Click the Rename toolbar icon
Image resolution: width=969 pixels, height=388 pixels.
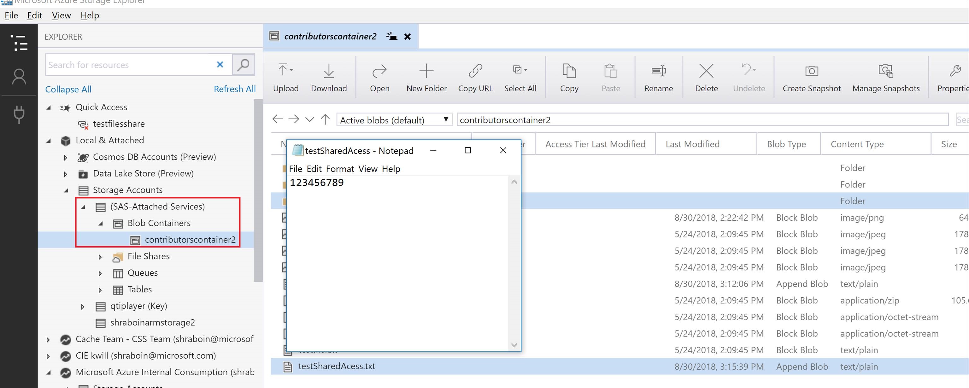[658, 71]
